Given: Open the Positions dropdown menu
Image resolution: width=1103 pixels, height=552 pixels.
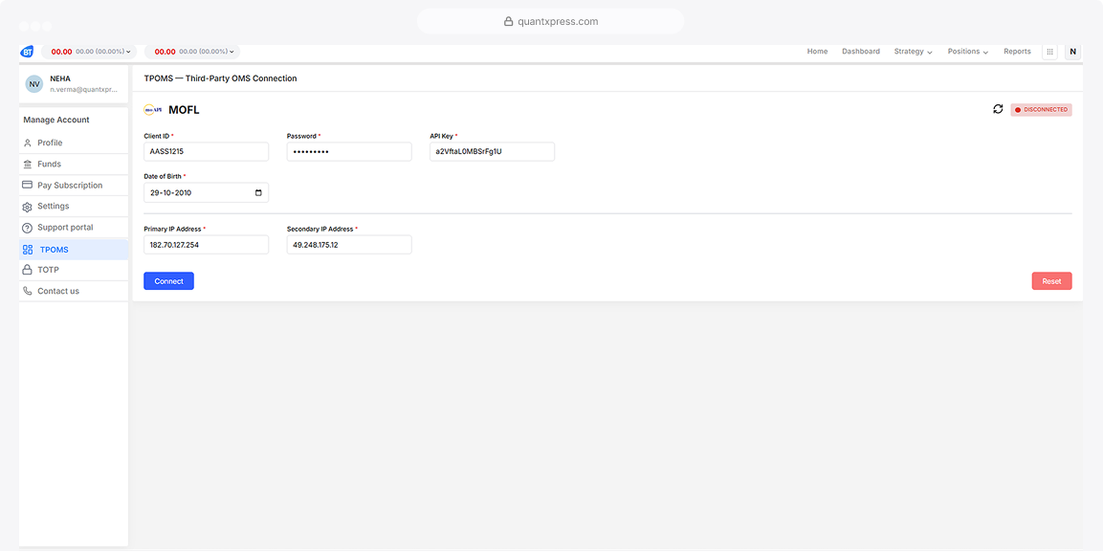Looking at the screenshot, I should (968, 52).
